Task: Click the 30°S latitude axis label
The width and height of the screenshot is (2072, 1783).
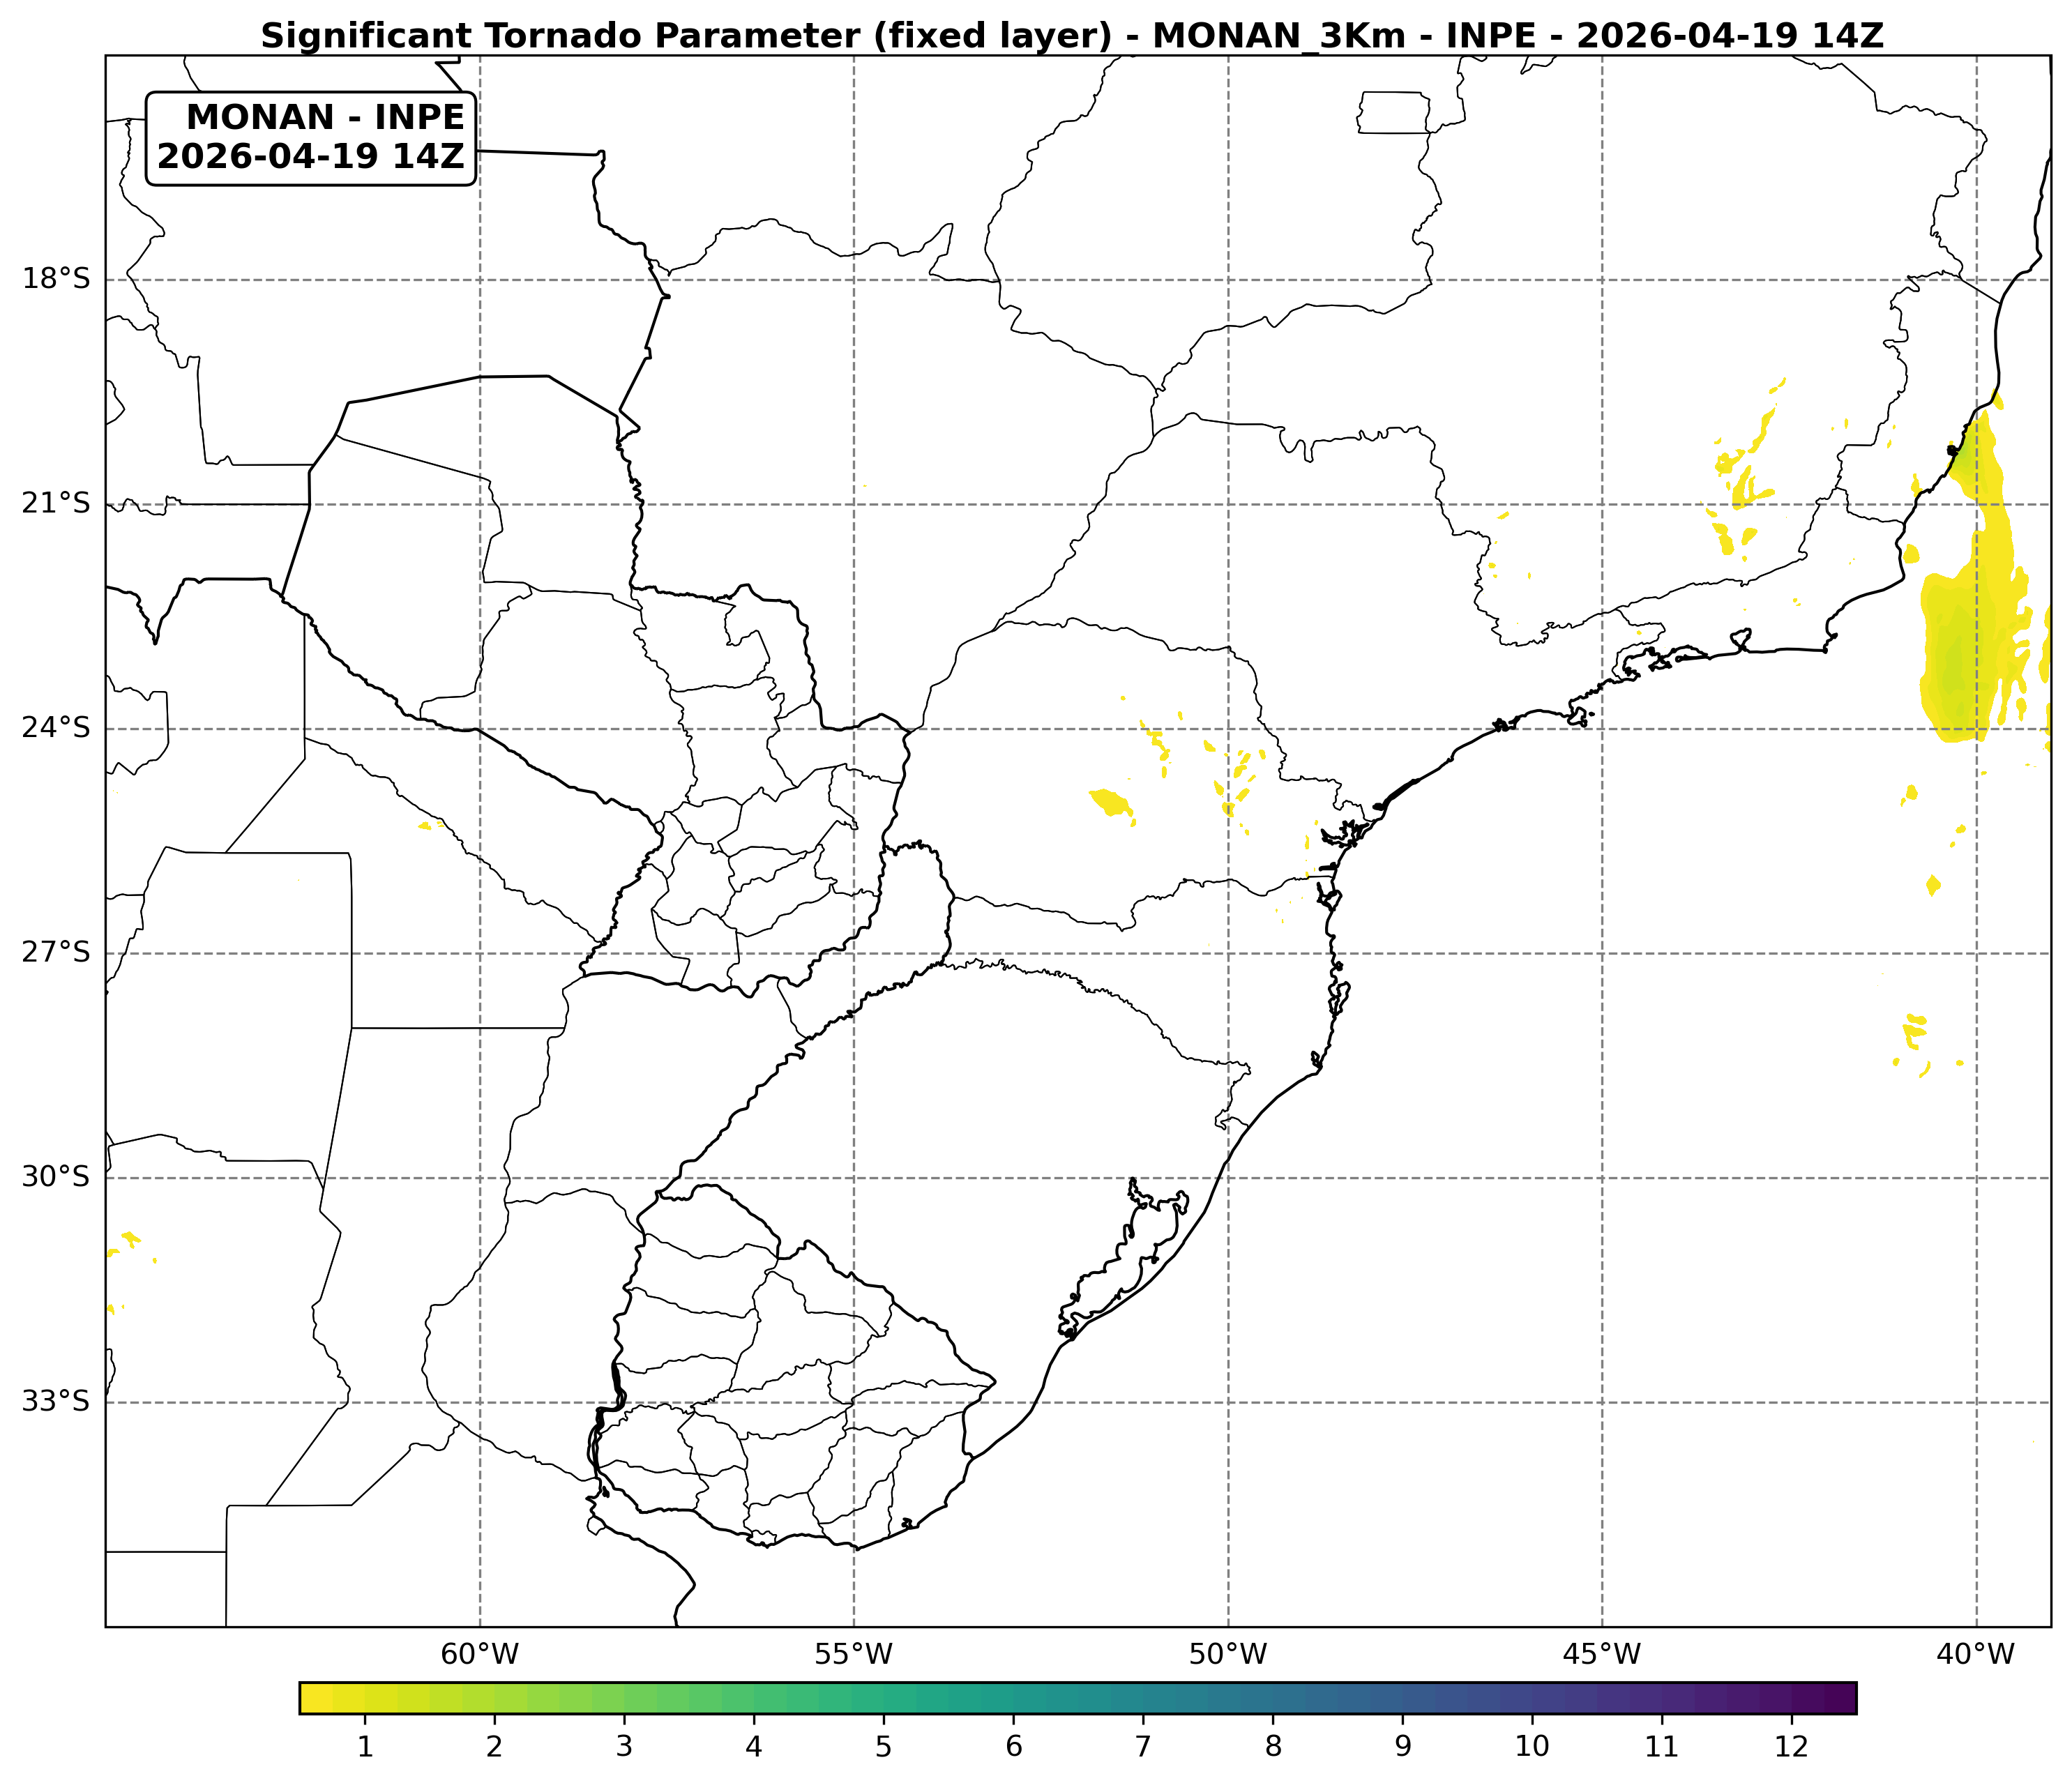Action: (56, 1177)
